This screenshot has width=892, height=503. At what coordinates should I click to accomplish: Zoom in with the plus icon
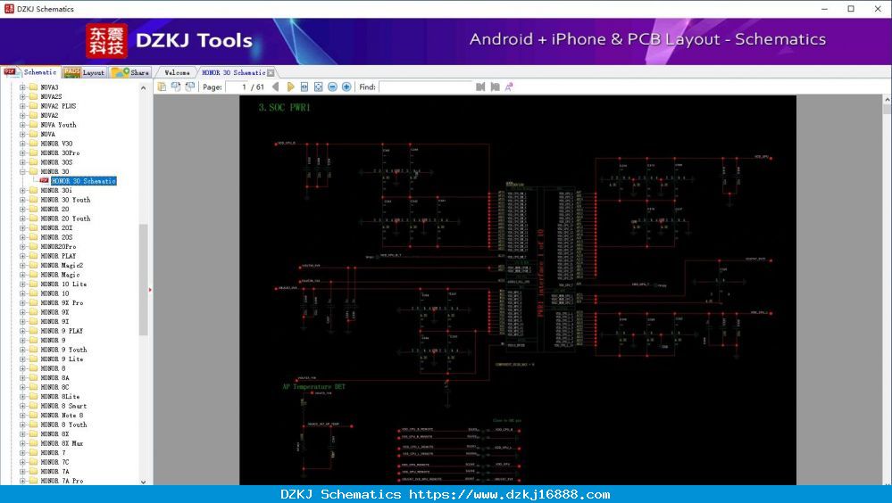point(346,87)
